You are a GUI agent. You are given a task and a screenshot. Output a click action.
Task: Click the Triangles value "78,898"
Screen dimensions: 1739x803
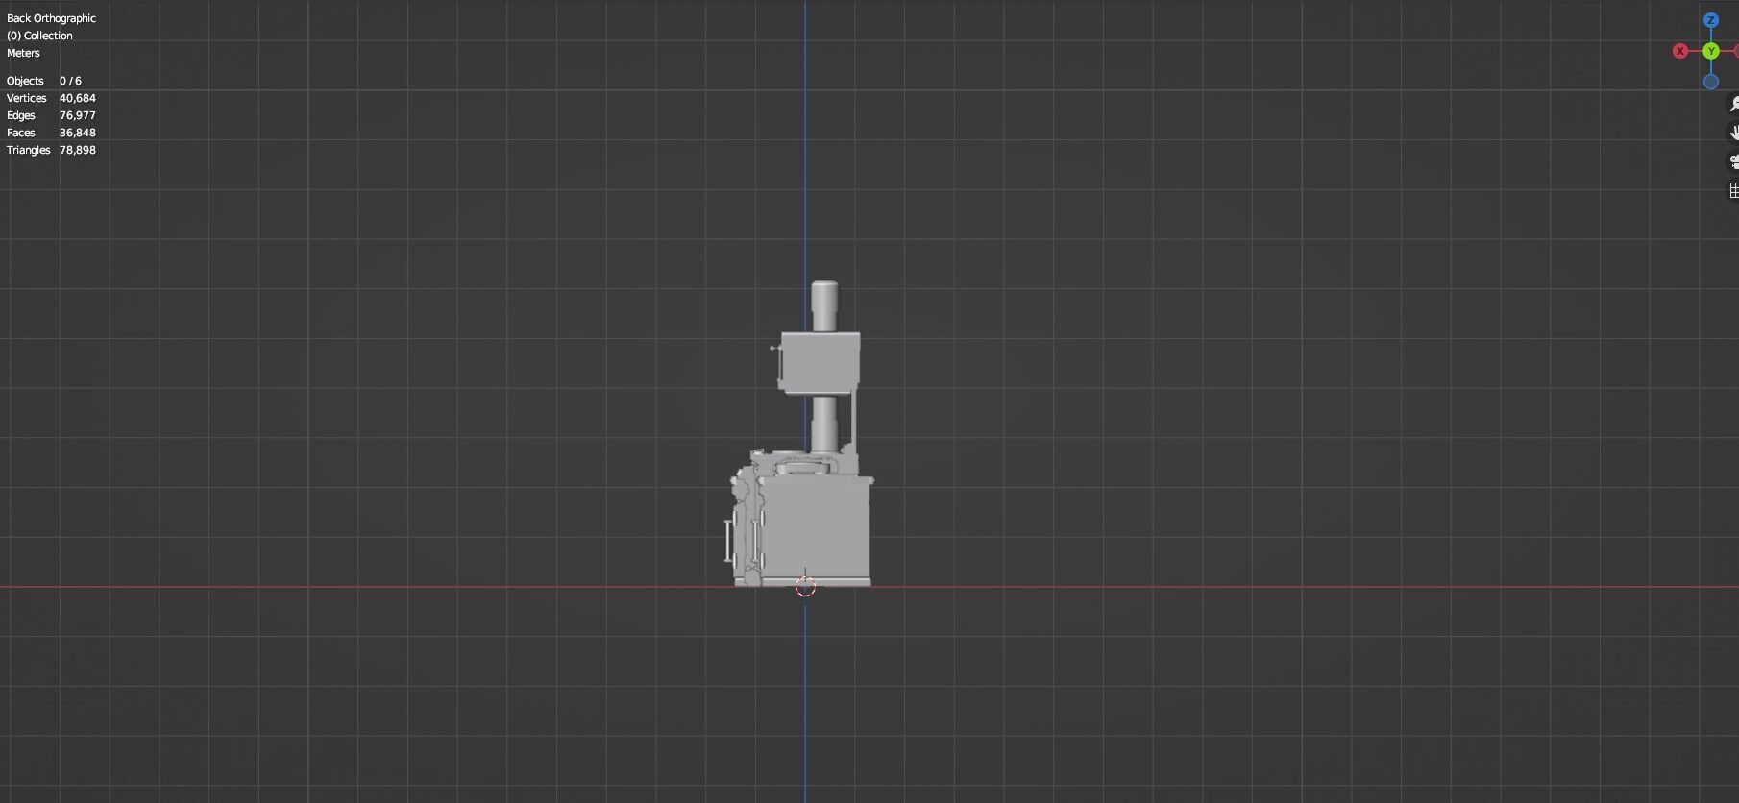77,150
